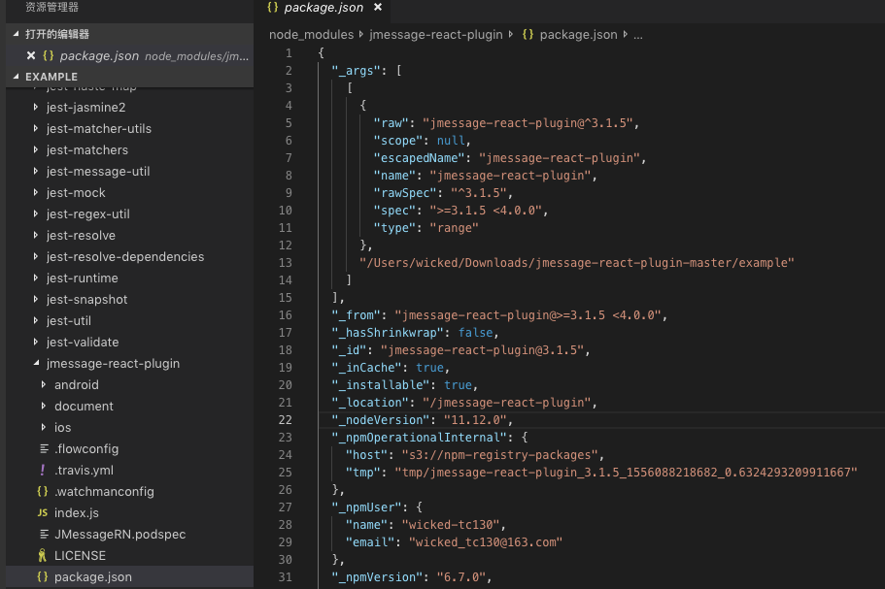Click the "_npmOperationalInternal" key
Screen dimensions: 885x589
[420, 438]
